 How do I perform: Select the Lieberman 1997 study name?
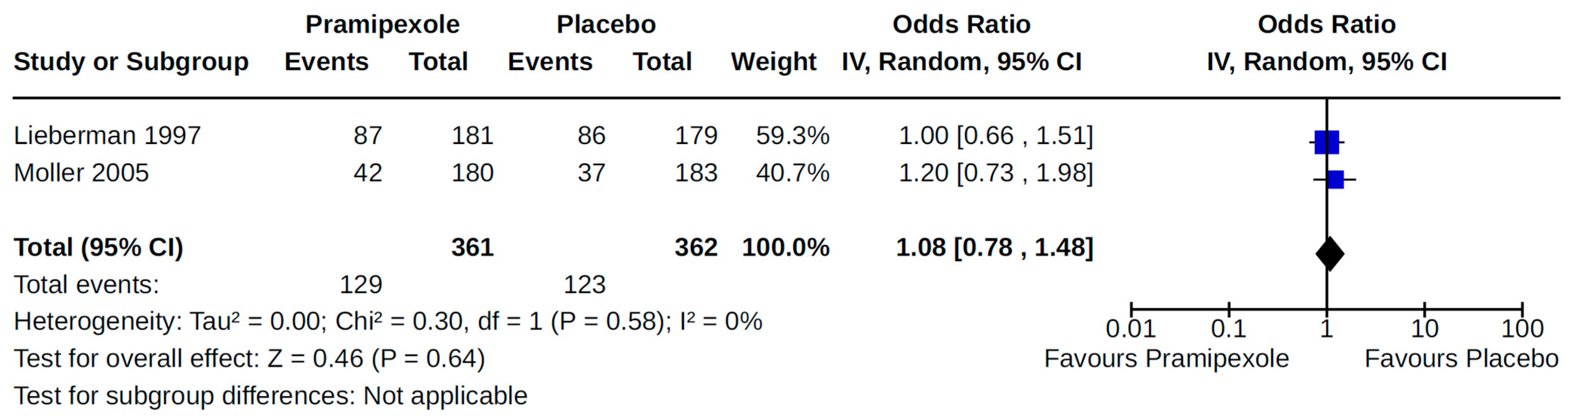click(107, 135)
